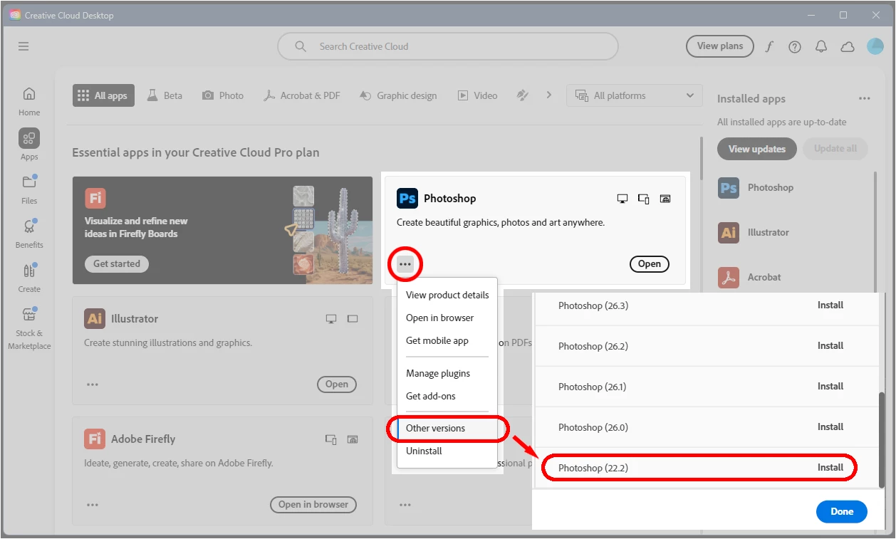Viewport: 896px width, 539px height.
Task: Open Benefits in the sidebar
Action: click(29, 234)
